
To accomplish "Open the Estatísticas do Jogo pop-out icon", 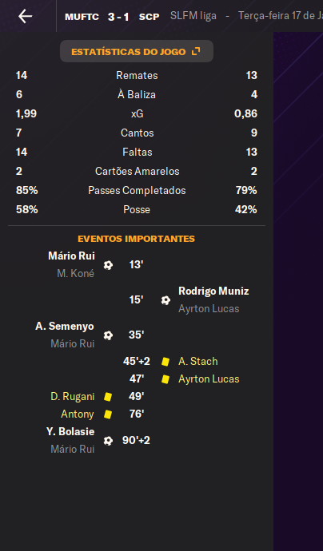I will click(196, 51).
